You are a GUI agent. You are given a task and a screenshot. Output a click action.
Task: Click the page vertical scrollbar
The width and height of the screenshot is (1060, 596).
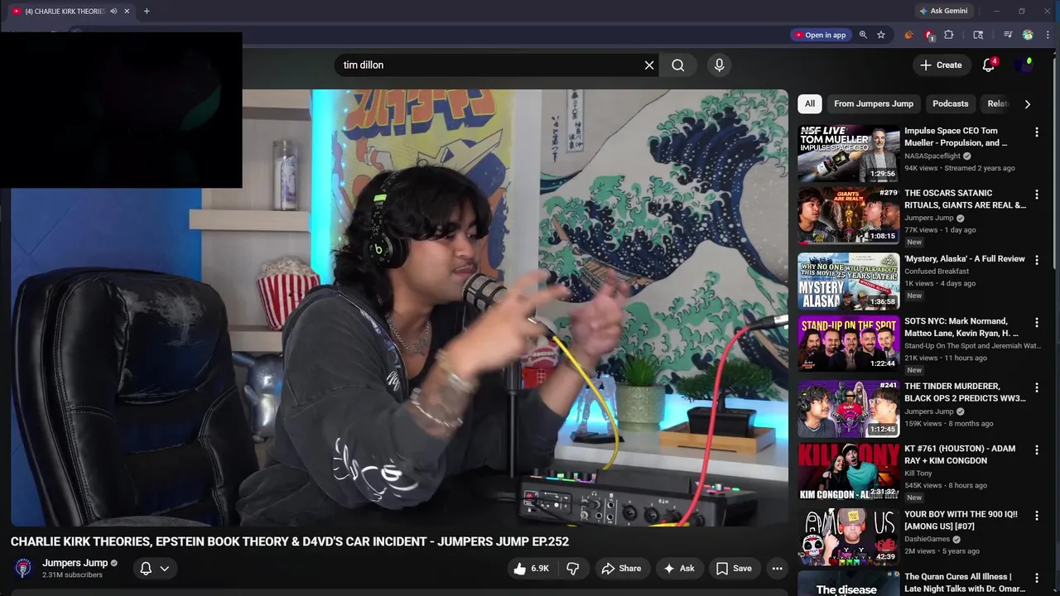[x=1056, y=166]
